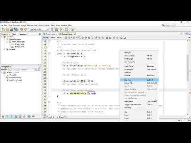Click the Undo toolbar icon

pyautogui.click(x=21, y=29)
